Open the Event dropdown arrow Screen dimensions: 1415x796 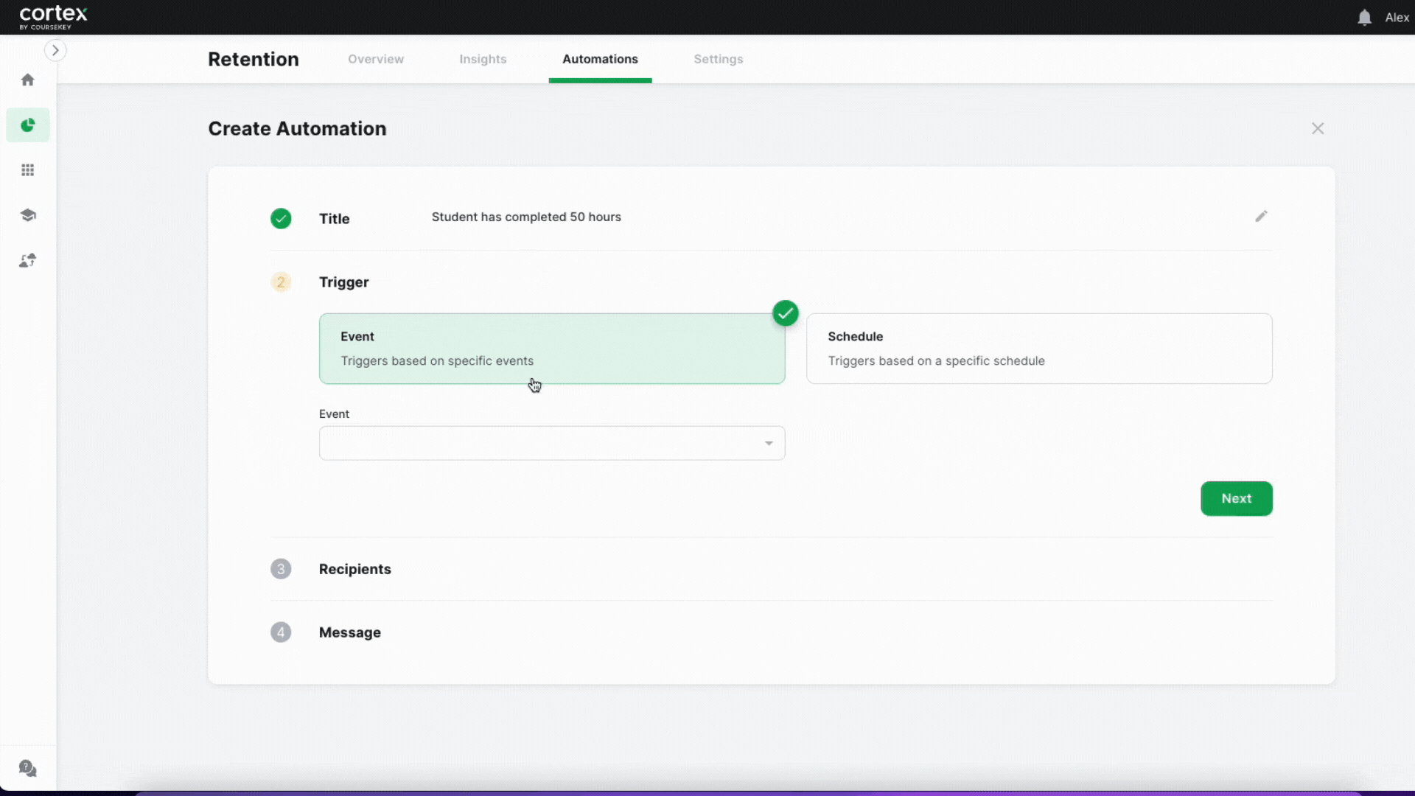tap(769, 444)
